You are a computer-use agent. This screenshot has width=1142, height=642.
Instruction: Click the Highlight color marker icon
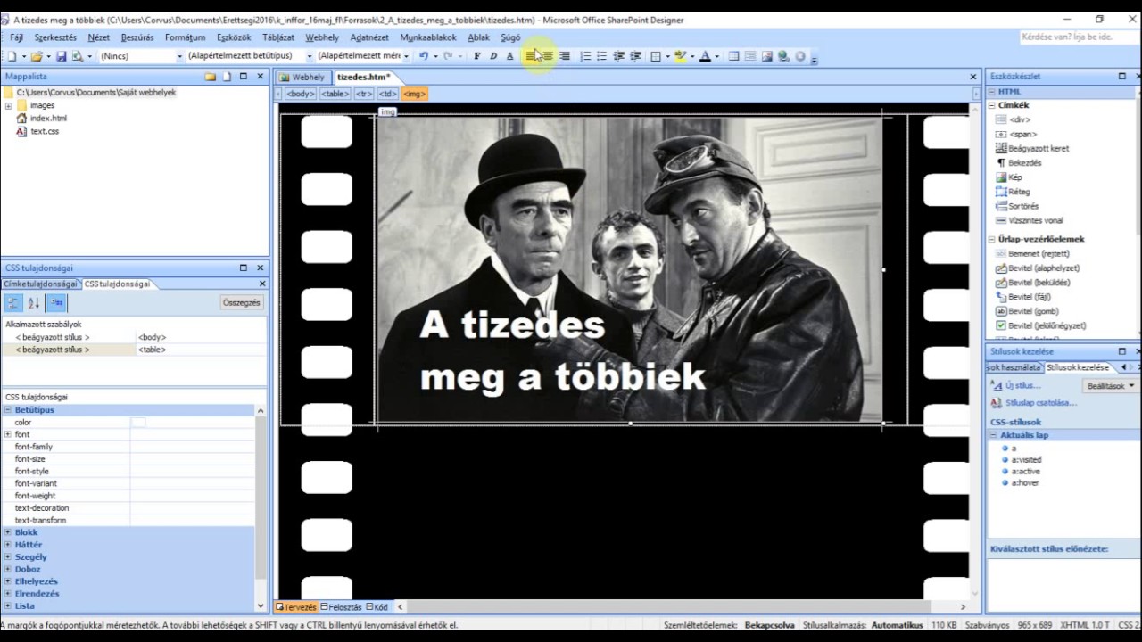click(x=680, y=56)
